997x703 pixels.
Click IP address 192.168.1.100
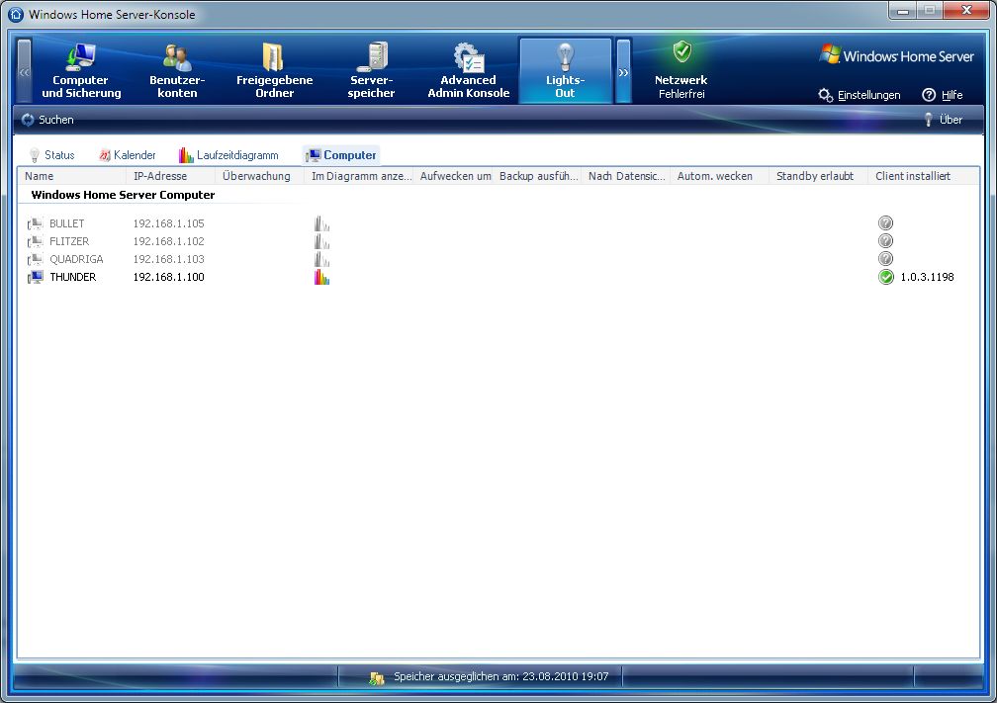point(168,277)
